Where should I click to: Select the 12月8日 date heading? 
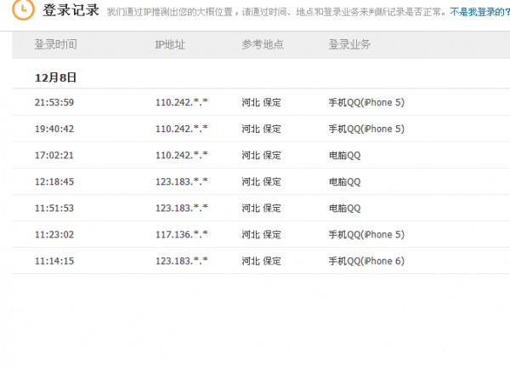[x=55, y=77]
